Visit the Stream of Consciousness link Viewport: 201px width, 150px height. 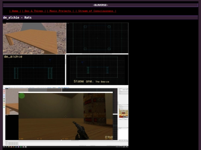coord(96,11)
